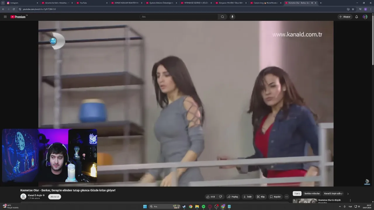Open a new browser tab
Image resolution: width=374 pixels, height=210 pixels.
(x=321, y=3)
